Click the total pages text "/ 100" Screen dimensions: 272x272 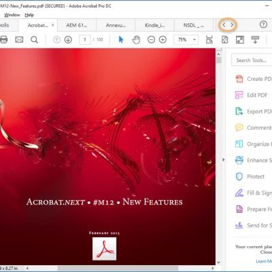[98, 40]
